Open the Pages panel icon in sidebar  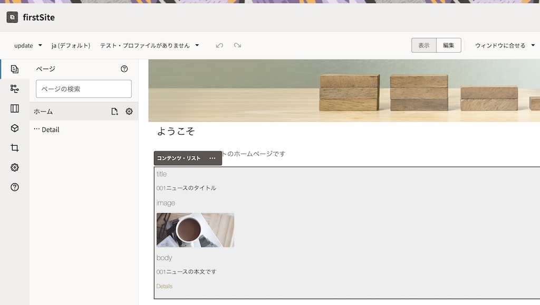(x=15, y=69)
